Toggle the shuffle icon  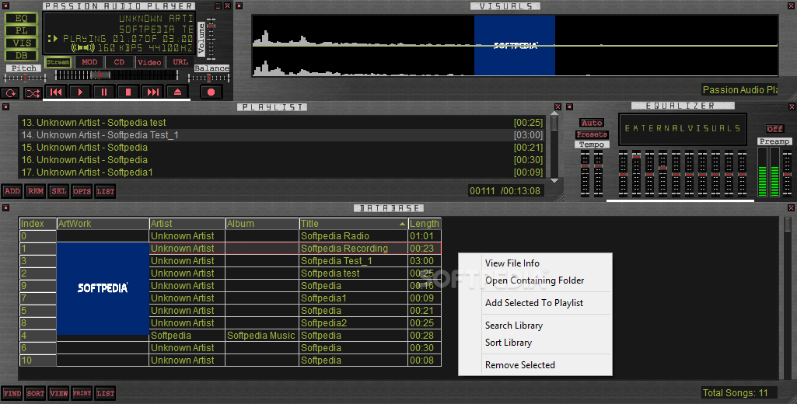point(33,93)
